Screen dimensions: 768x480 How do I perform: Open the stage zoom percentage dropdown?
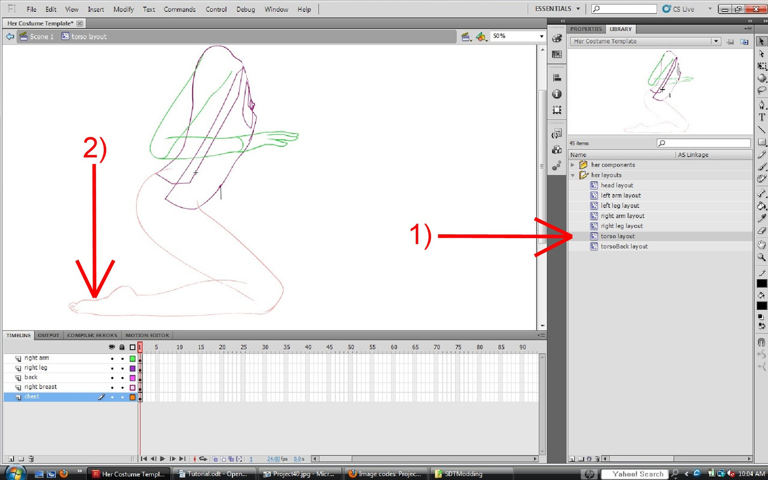(541, 37)
